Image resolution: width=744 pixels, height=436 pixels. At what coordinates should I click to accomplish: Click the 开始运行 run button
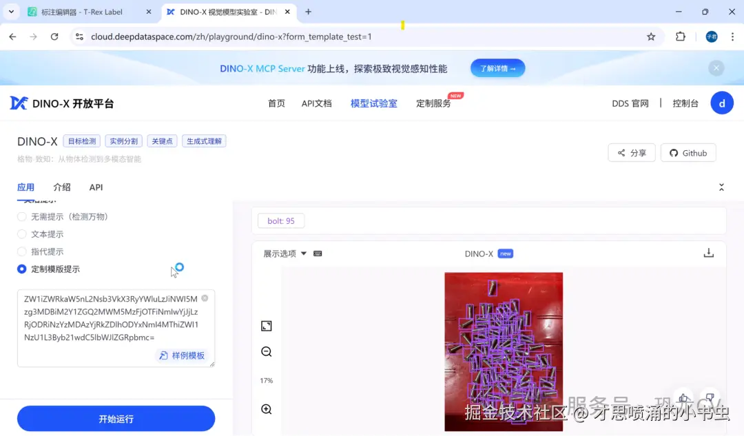point(116,418)
